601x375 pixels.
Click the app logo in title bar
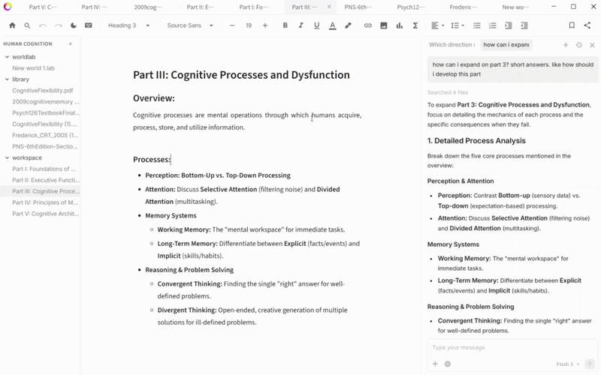pyautogui.click(x=8, y=7)
